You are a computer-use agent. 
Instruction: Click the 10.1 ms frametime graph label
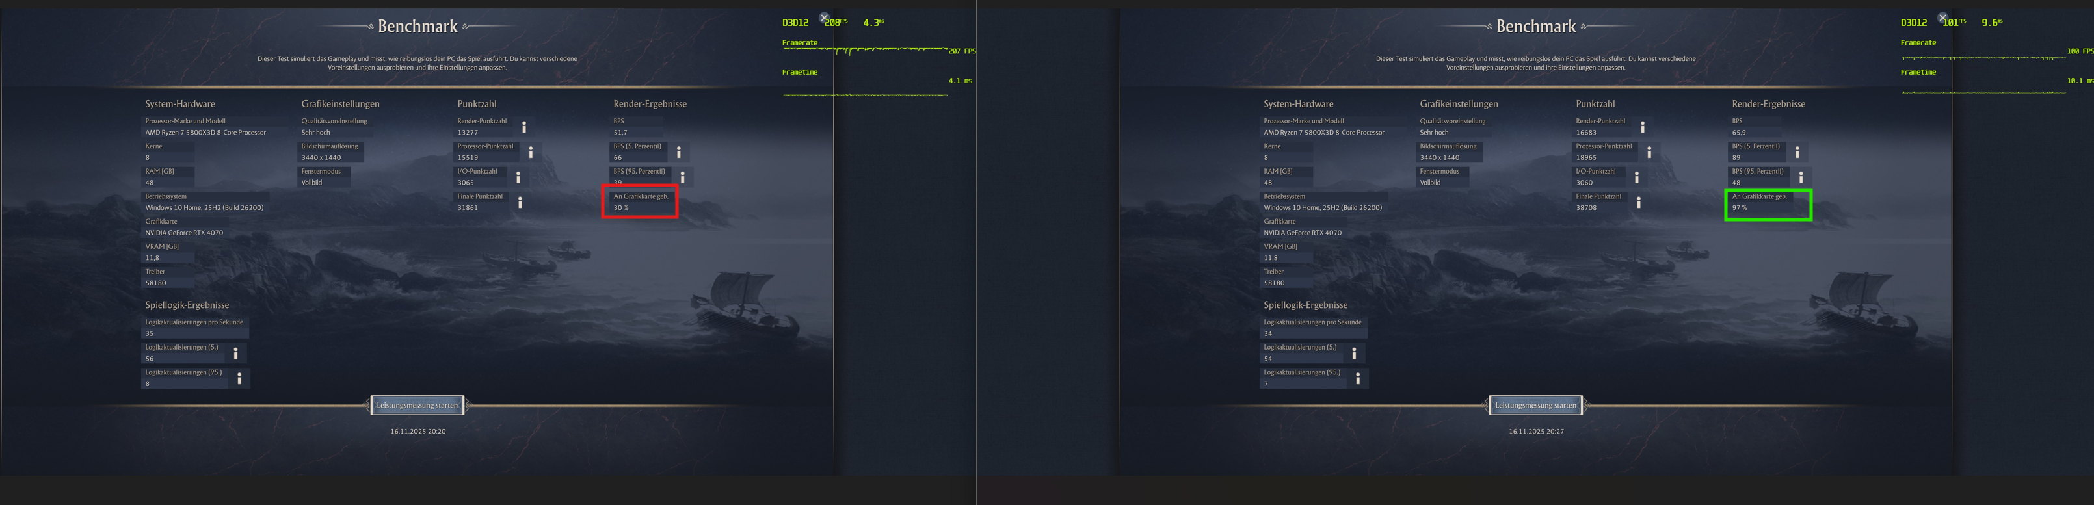click(2080, 81)
